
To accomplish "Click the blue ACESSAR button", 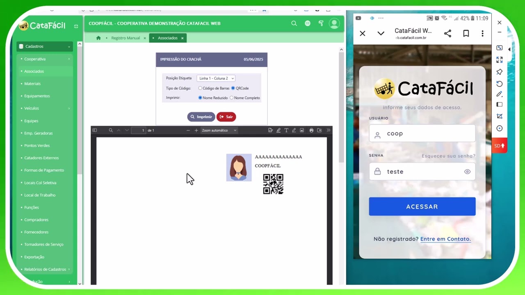I will click(x=422, y=206).
